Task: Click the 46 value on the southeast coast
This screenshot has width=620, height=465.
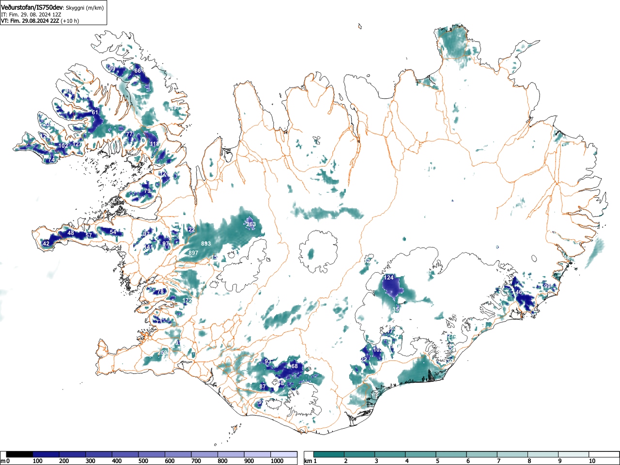Action: (x=519, y=292)
